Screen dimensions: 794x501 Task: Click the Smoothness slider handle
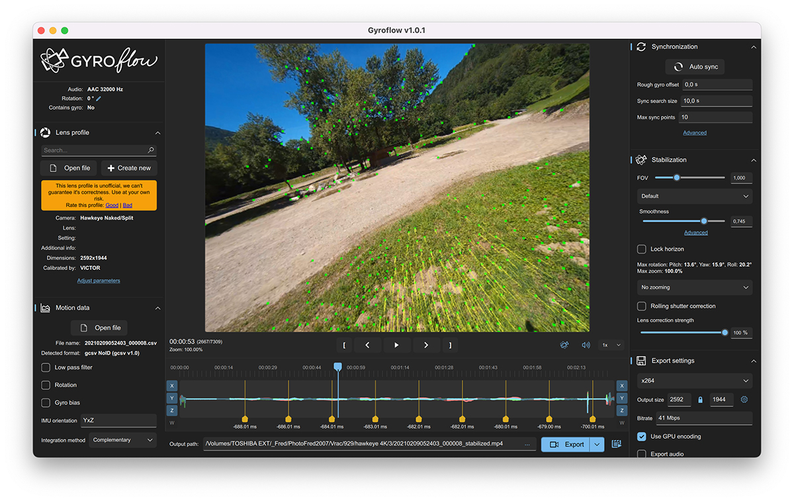tap(703, 221)
